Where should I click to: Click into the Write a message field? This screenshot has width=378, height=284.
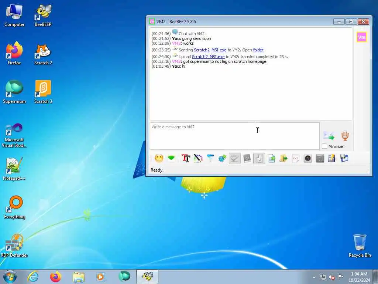[x=234, y=136]
